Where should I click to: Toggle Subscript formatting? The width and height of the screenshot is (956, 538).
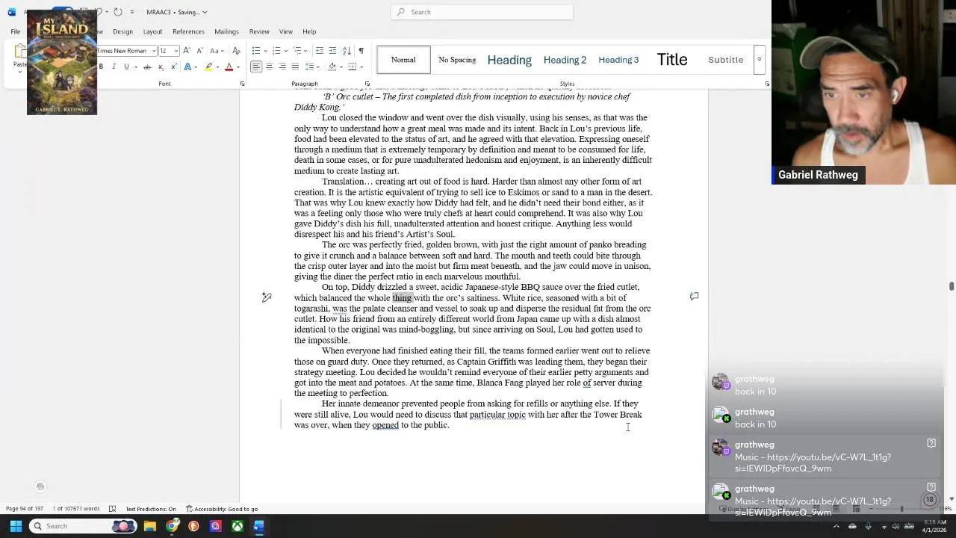click(x=161, y=67)
